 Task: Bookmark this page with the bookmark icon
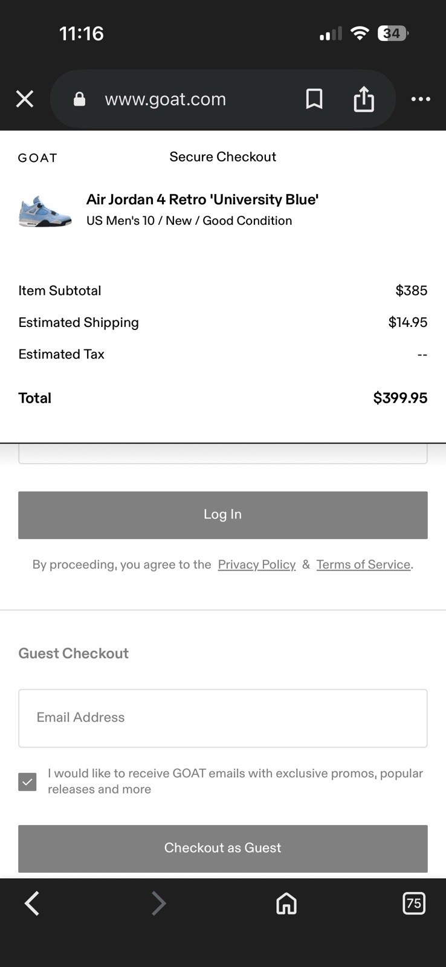(x=314, y=99)
